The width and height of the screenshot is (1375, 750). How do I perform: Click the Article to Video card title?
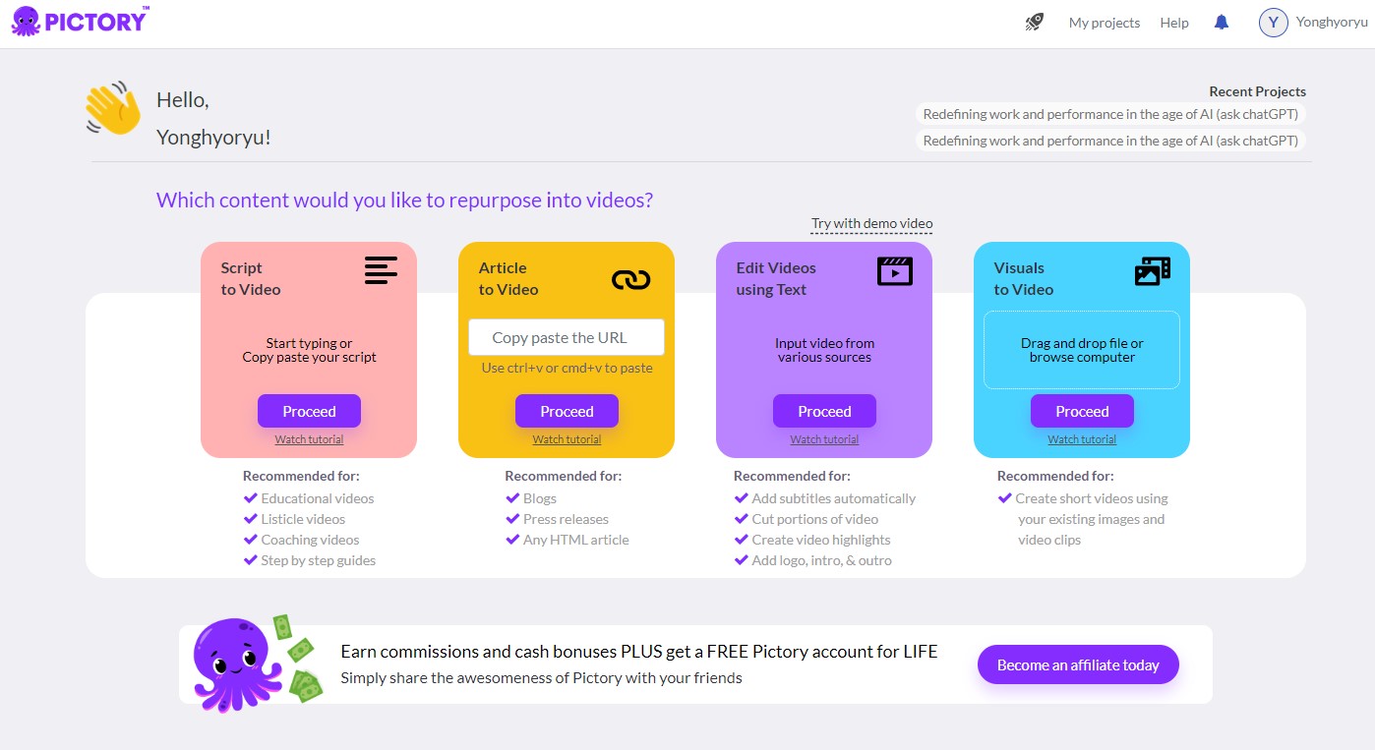tap(508, 278)
